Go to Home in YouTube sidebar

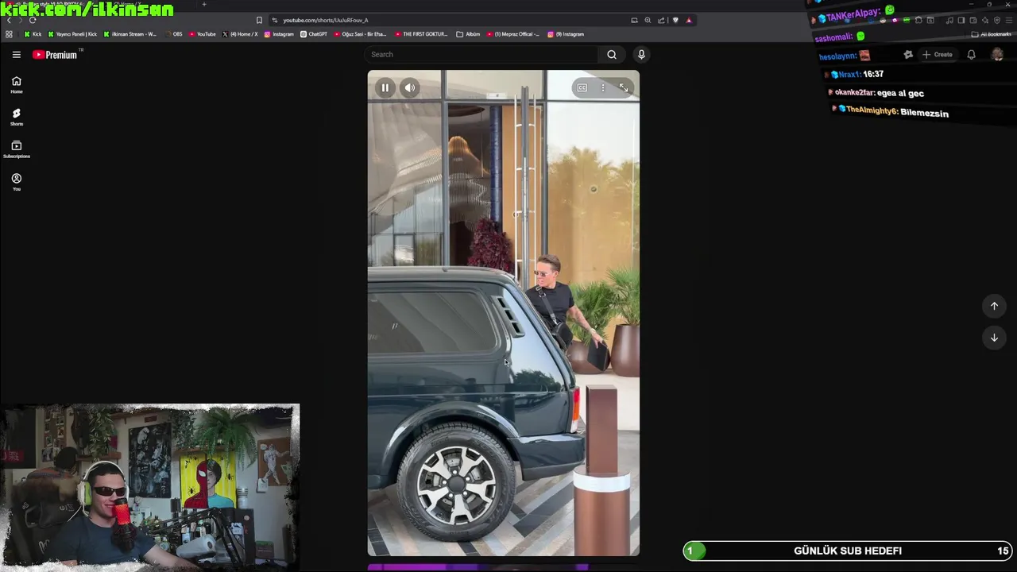pyautogui.click(x=16, y=85)
